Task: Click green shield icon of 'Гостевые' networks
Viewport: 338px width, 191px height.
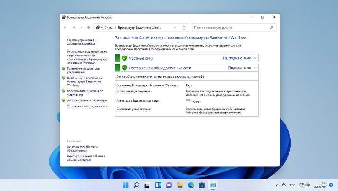Action: 125,68
